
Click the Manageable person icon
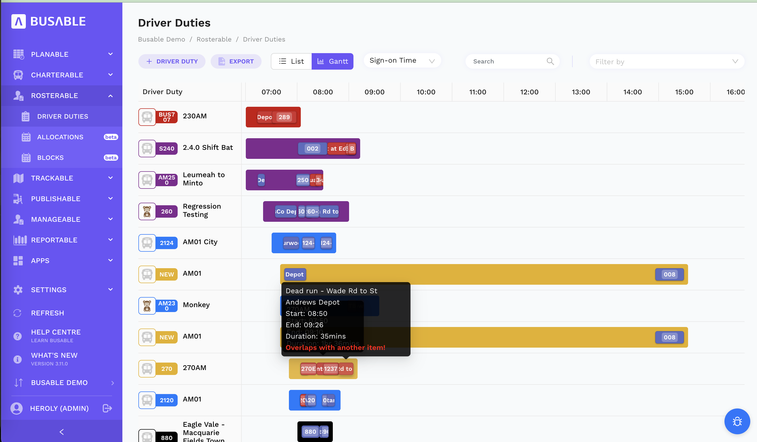click(18, 220)
